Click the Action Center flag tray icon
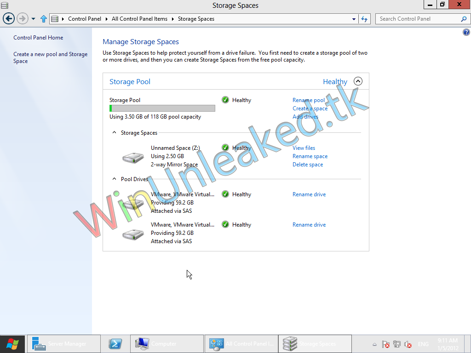 click(x=385, y=344)
